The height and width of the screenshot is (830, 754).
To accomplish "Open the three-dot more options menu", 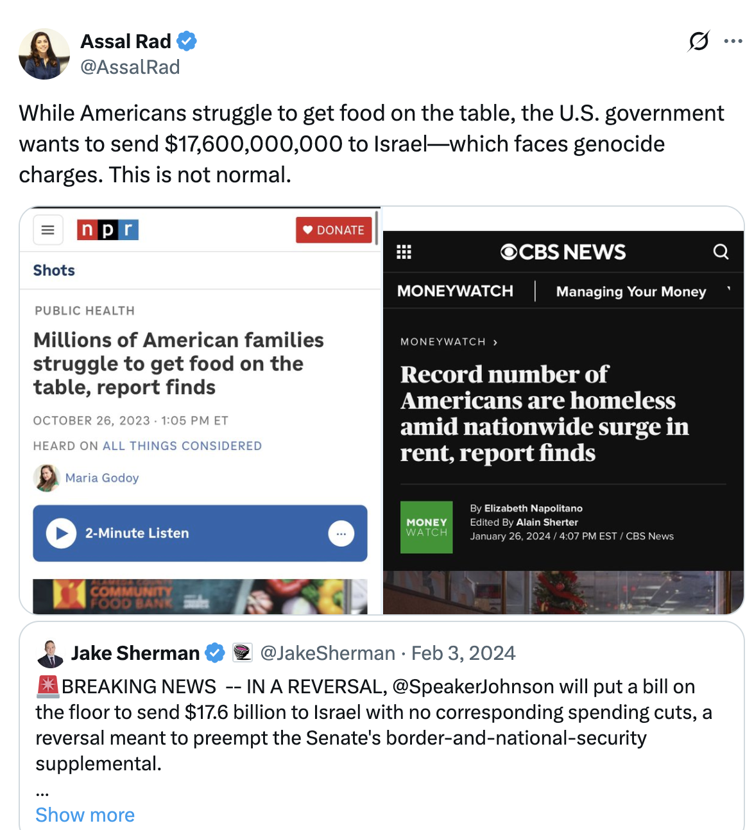I will click(733, 41).
